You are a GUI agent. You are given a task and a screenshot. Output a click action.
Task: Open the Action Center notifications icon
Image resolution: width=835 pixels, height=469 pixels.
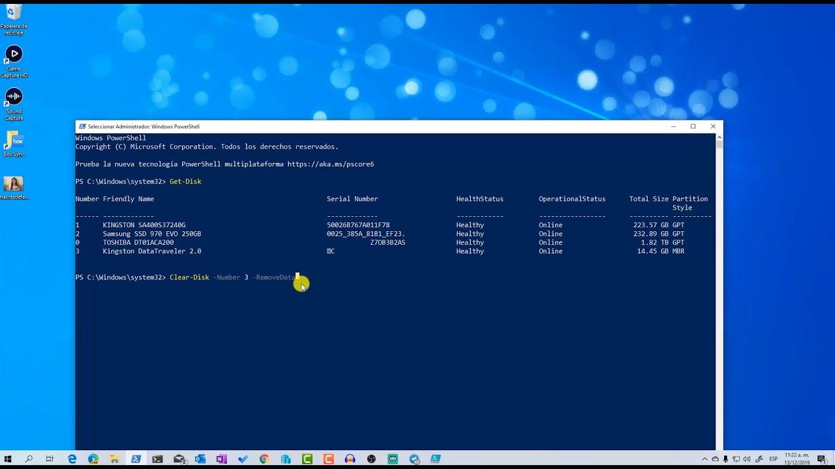[821, 459]
